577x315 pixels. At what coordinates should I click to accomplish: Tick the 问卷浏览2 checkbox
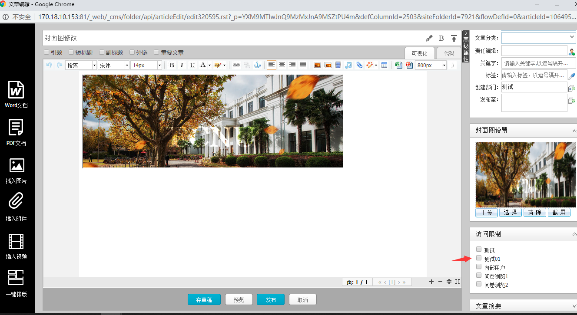479,284
